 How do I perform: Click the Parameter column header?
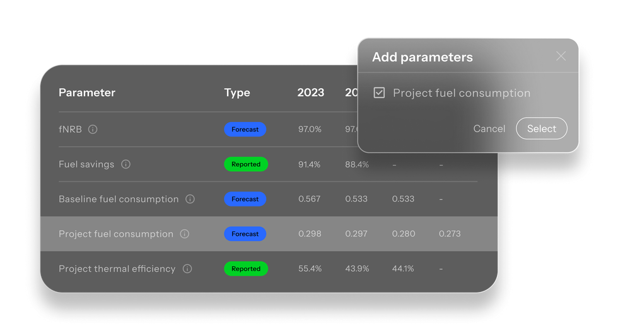point(87,93)
